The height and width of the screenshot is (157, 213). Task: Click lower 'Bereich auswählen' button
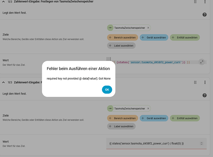click(x=122, y=118)
